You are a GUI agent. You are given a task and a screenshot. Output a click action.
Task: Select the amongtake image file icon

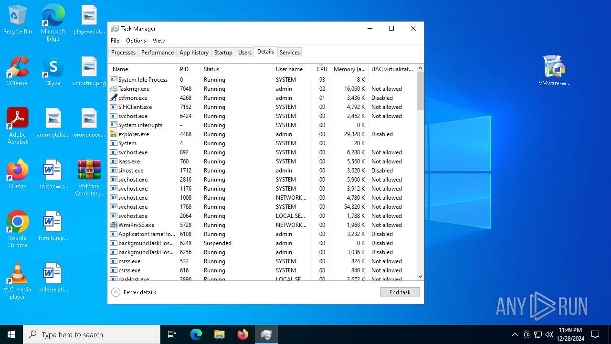tap(53, 123)
